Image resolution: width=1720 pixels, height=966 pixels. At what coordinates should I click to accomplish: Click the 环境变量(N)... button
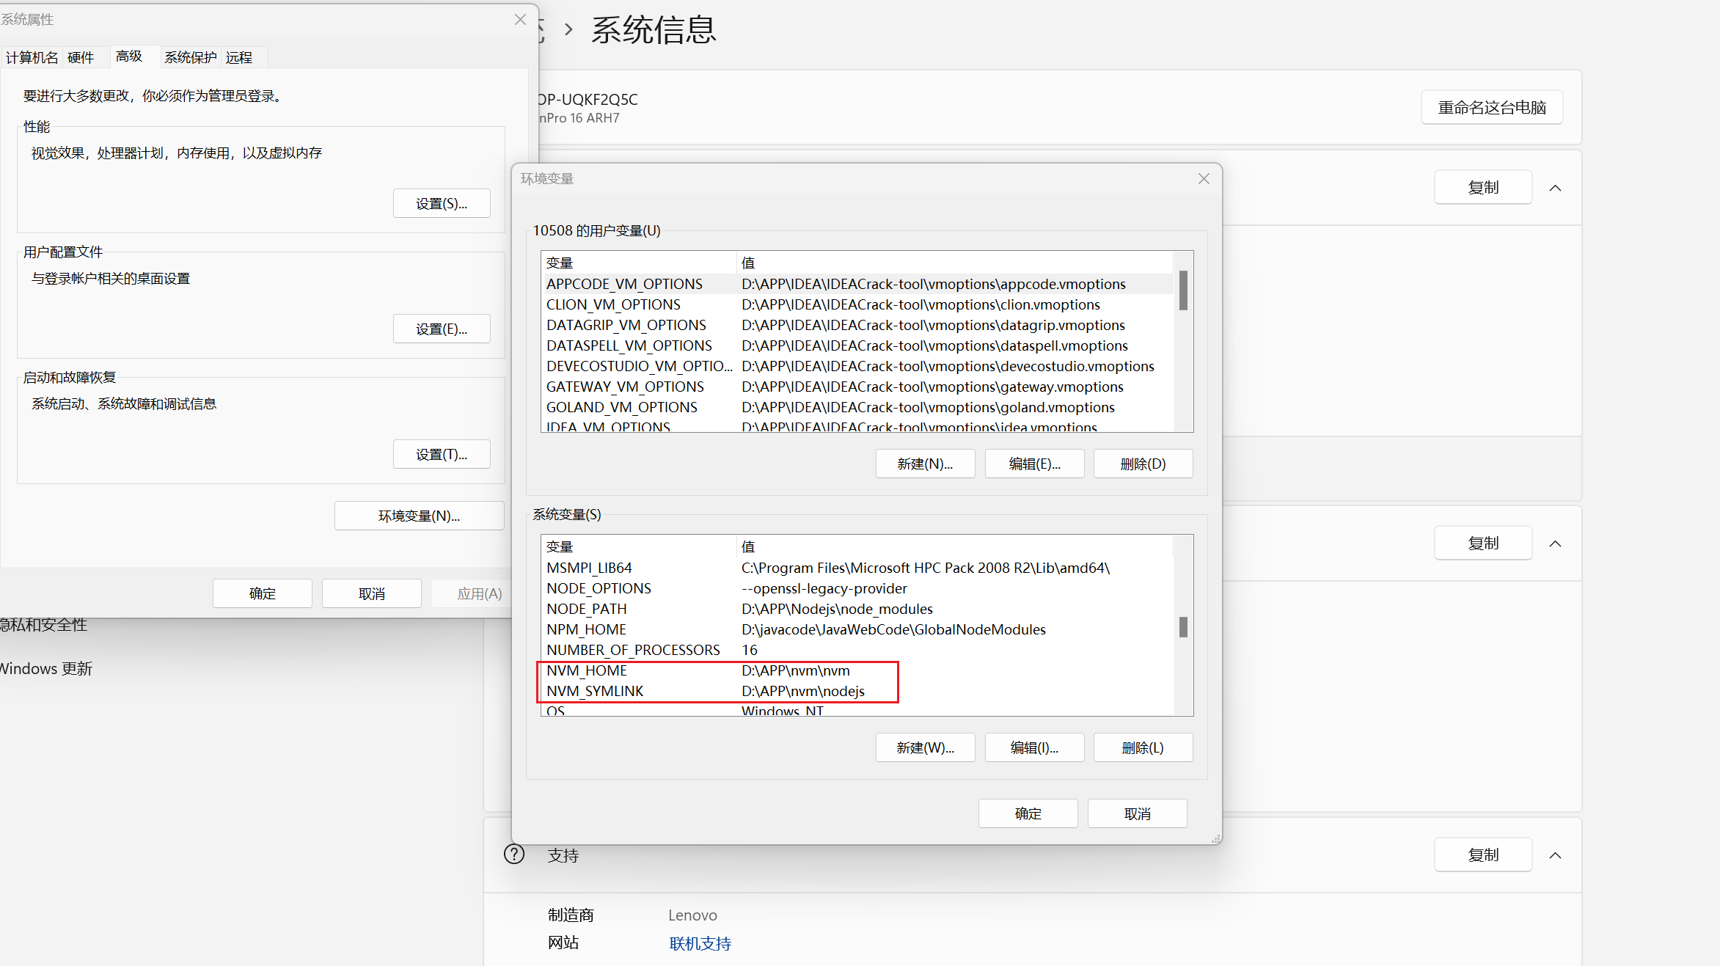pos(419,516)
